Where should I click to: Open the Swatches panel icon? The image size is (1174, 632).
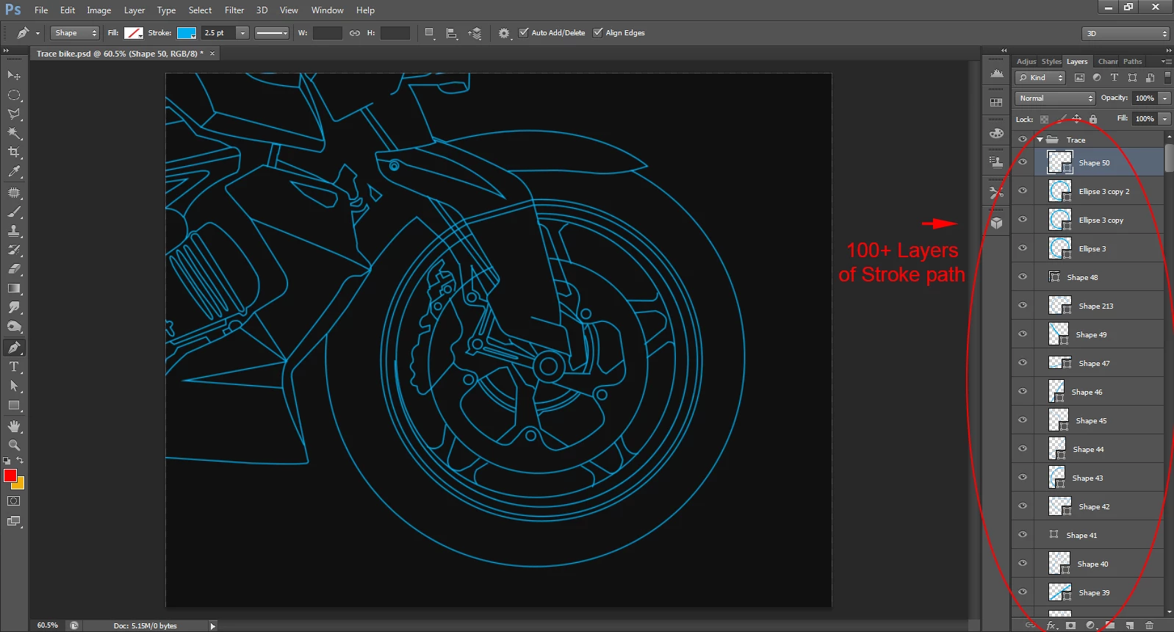pos(996,103)
